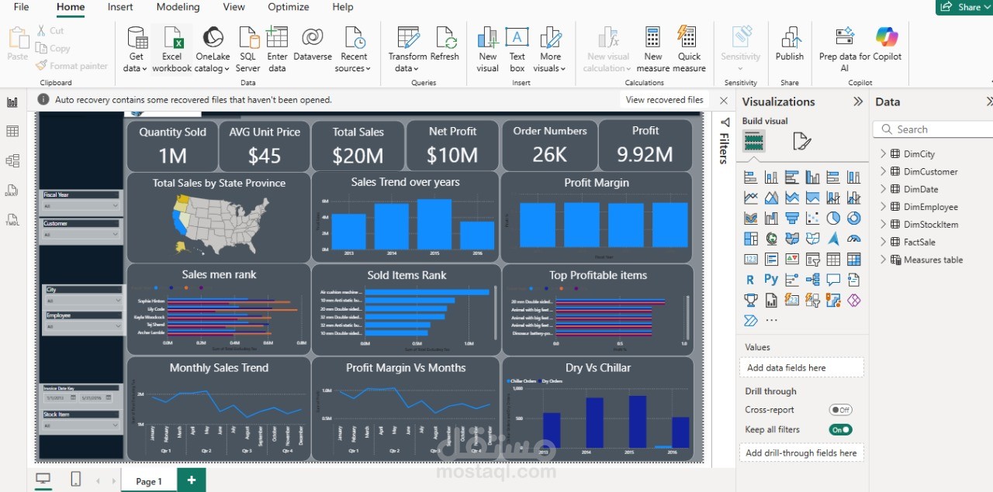Open the Optimize ribbon tab
993x492 pixels.
tap(289, 7)
